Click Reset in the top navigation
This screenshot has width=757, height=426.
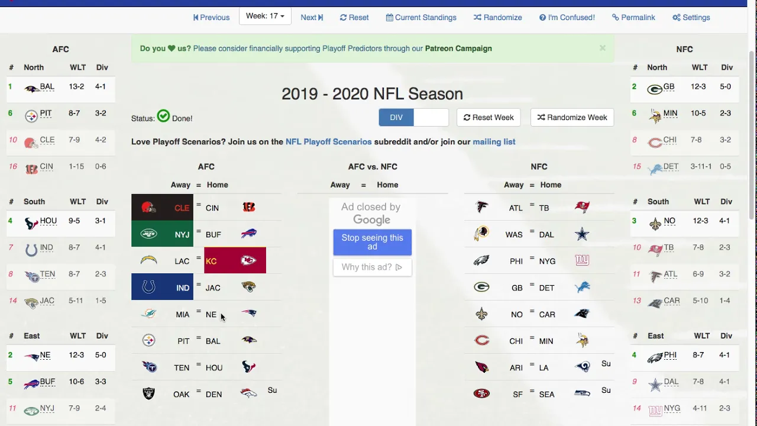tap(354, 17)
